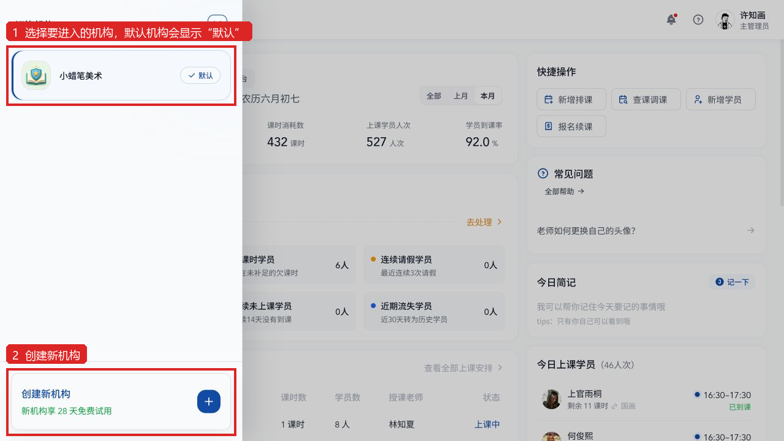Click the 432 课时 consumption value

click(x=285, y=142)
